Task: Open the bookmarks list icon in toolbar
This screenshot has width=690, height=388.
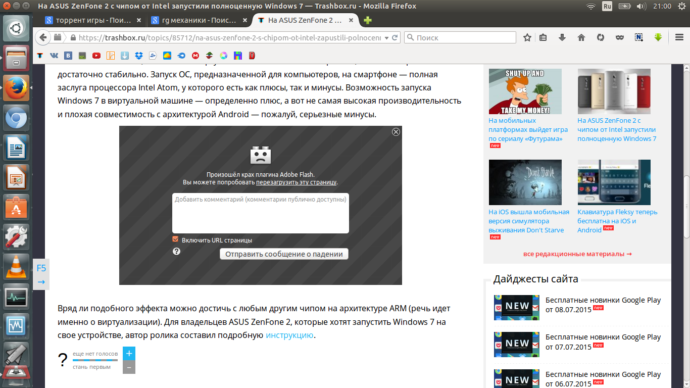Action: (x=543, y=37)
